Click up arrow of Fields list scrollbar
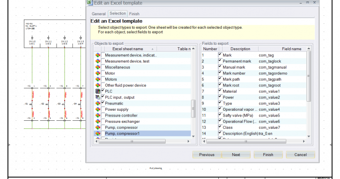The image size is (340, 179). 309,49
